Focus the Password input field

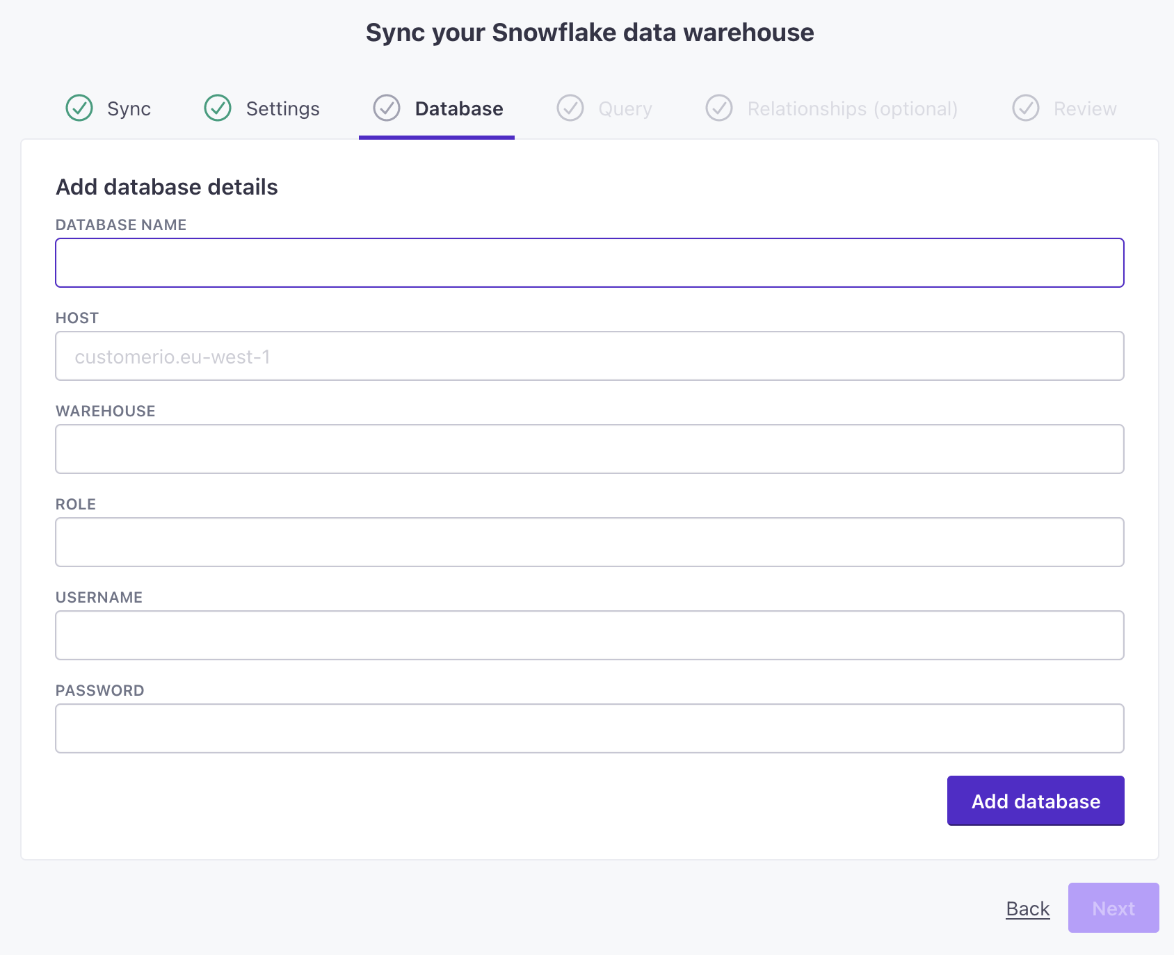click(x=590, y=728)
